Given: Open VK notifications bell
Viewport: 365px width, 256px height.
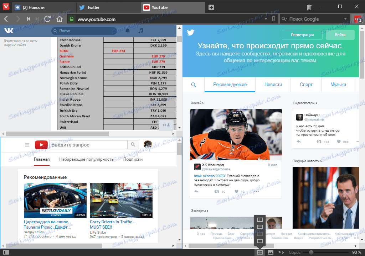Looking at the screenshot, I should (128, 31).
